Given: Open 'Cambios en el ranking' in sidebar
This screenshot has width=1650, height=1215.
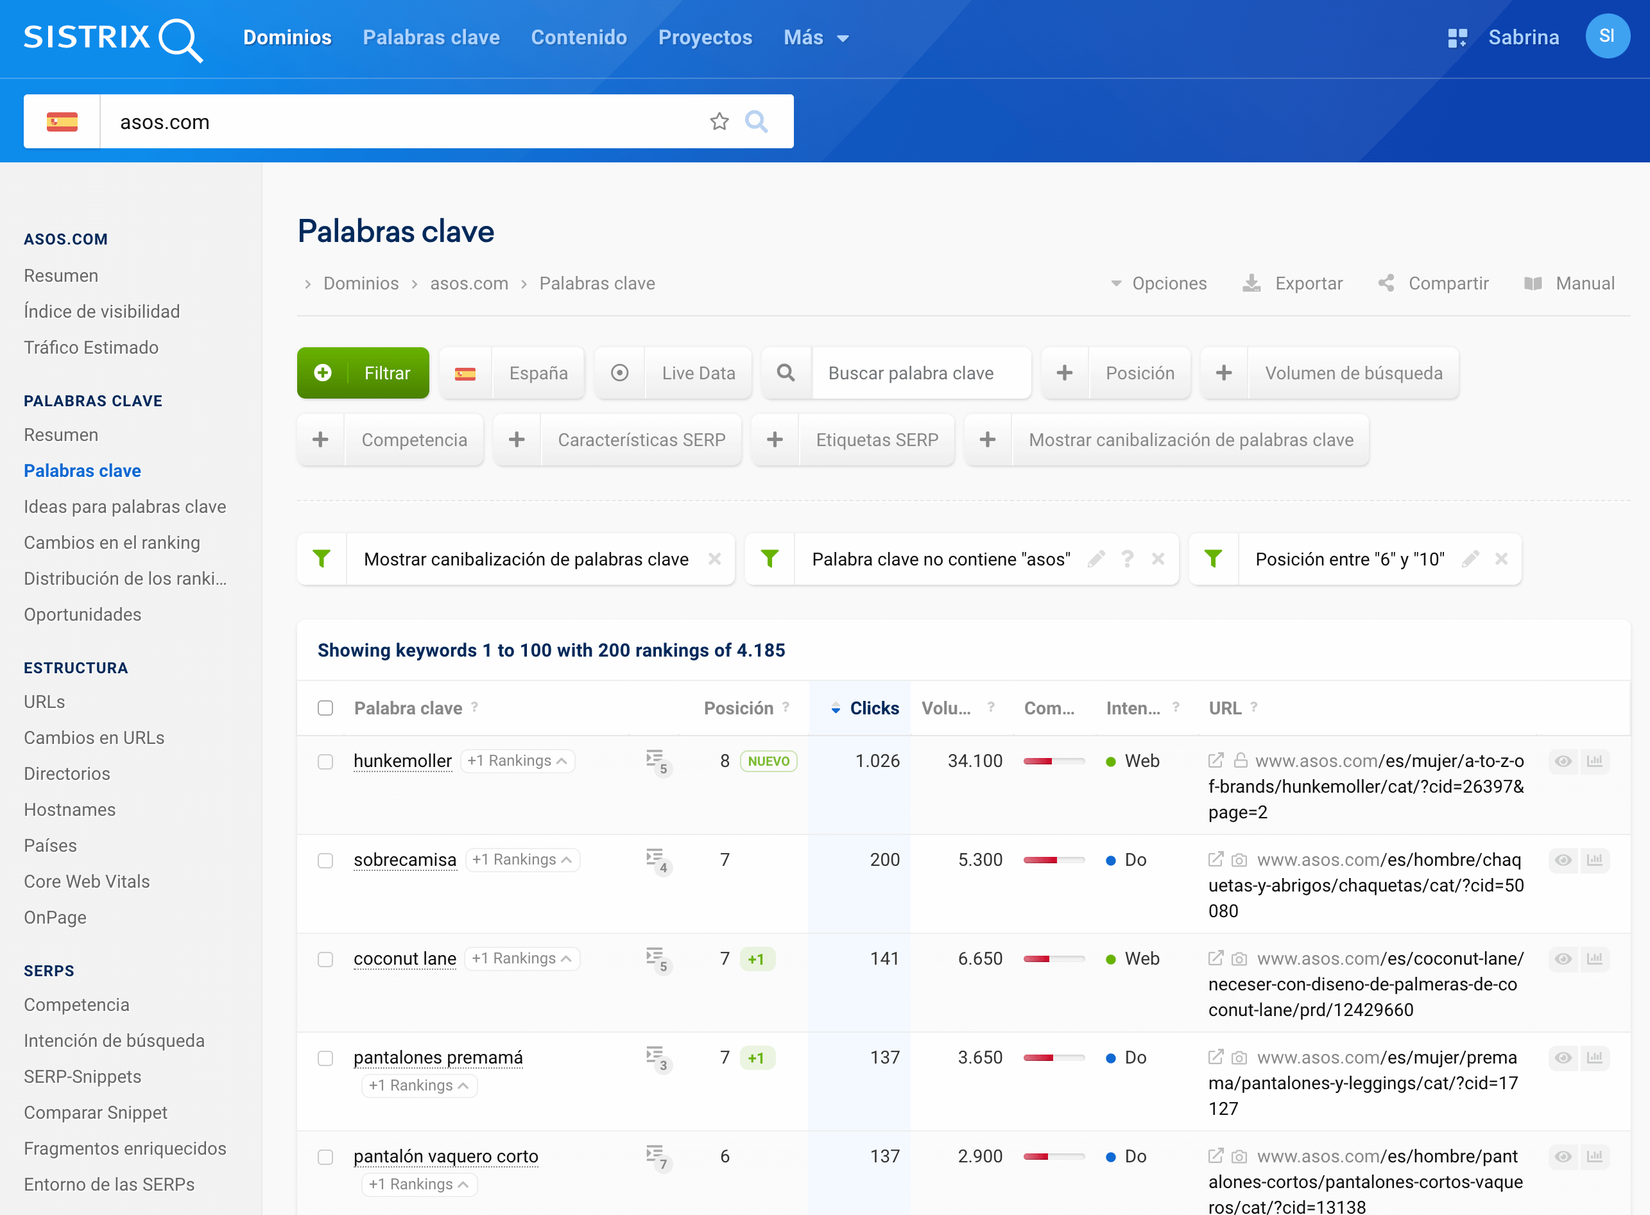Looking at the screenshot, I should [112, 542].
